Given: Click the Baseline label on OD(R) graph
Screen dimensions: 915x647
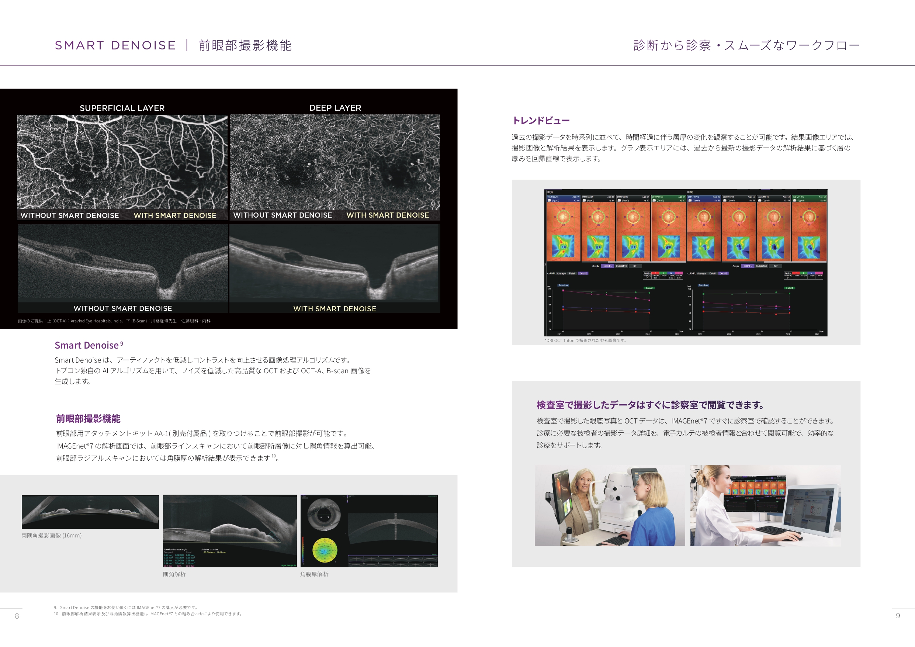Looking at the screenshot, I should point(563,286).
